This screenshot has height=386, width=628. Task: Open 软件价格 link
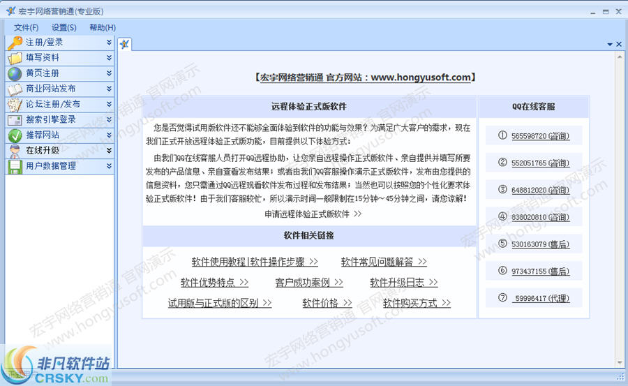327,303
